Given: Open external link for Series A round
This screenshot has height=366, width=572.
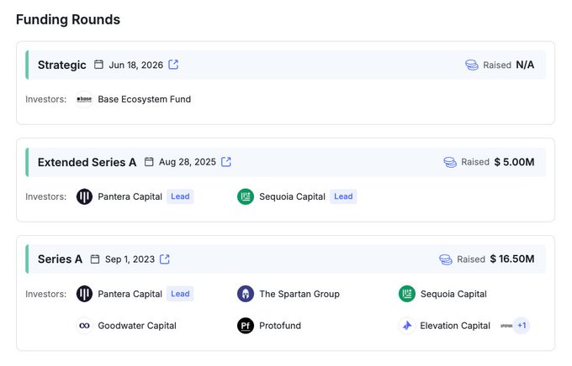Looking at the screenshot, I should click(x=165, y=259).
